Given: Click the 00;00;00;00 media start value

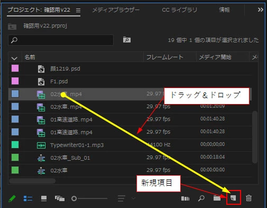Looking at the screenshot, I should coord(213,144).
